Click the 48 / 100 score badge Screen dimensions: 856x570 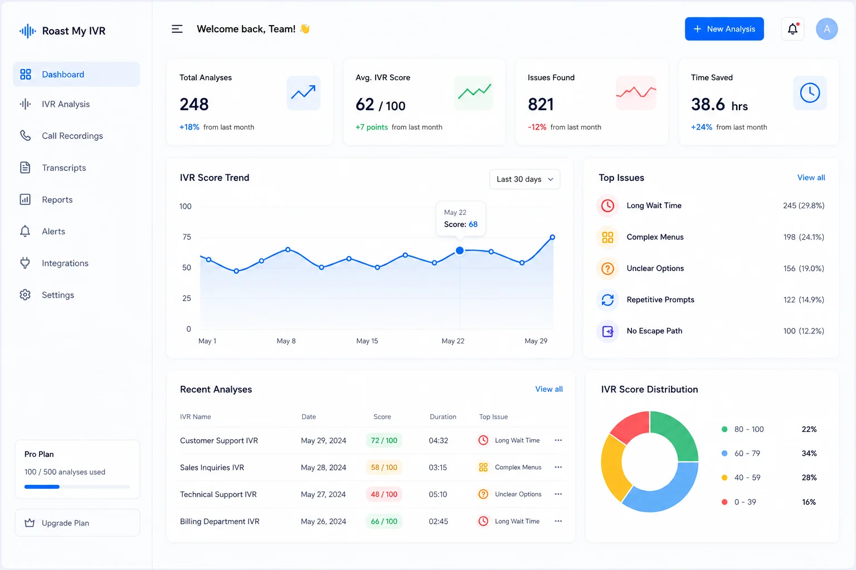coord(384,494)
